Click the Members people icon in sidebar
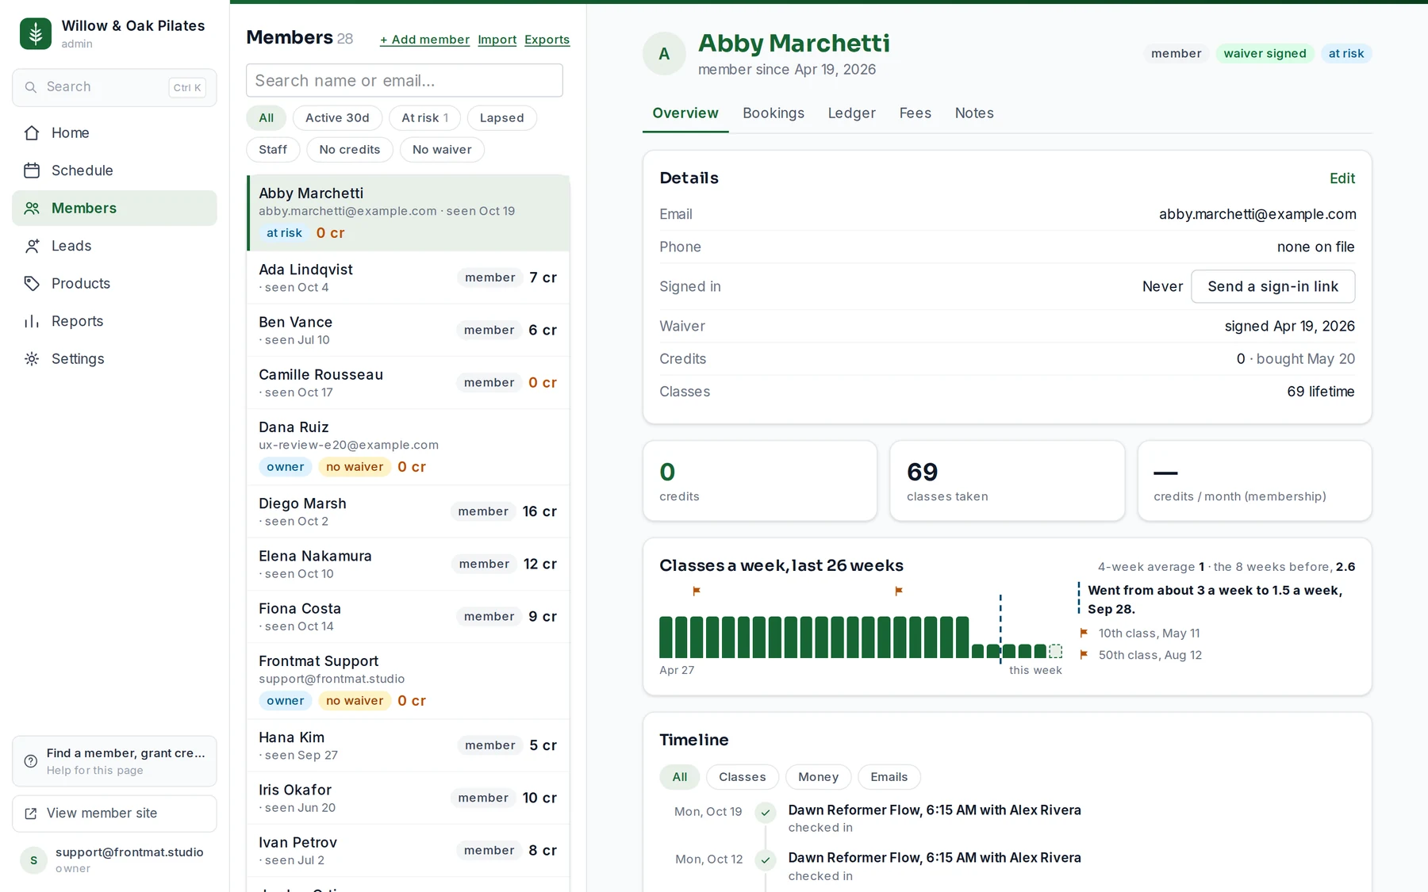 tap(32, 209)
